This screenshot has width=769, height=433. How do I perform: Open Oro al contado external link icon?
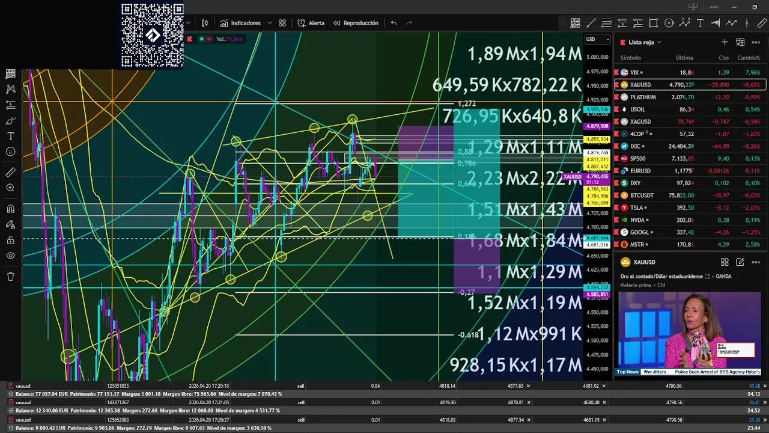click(708, 277)
